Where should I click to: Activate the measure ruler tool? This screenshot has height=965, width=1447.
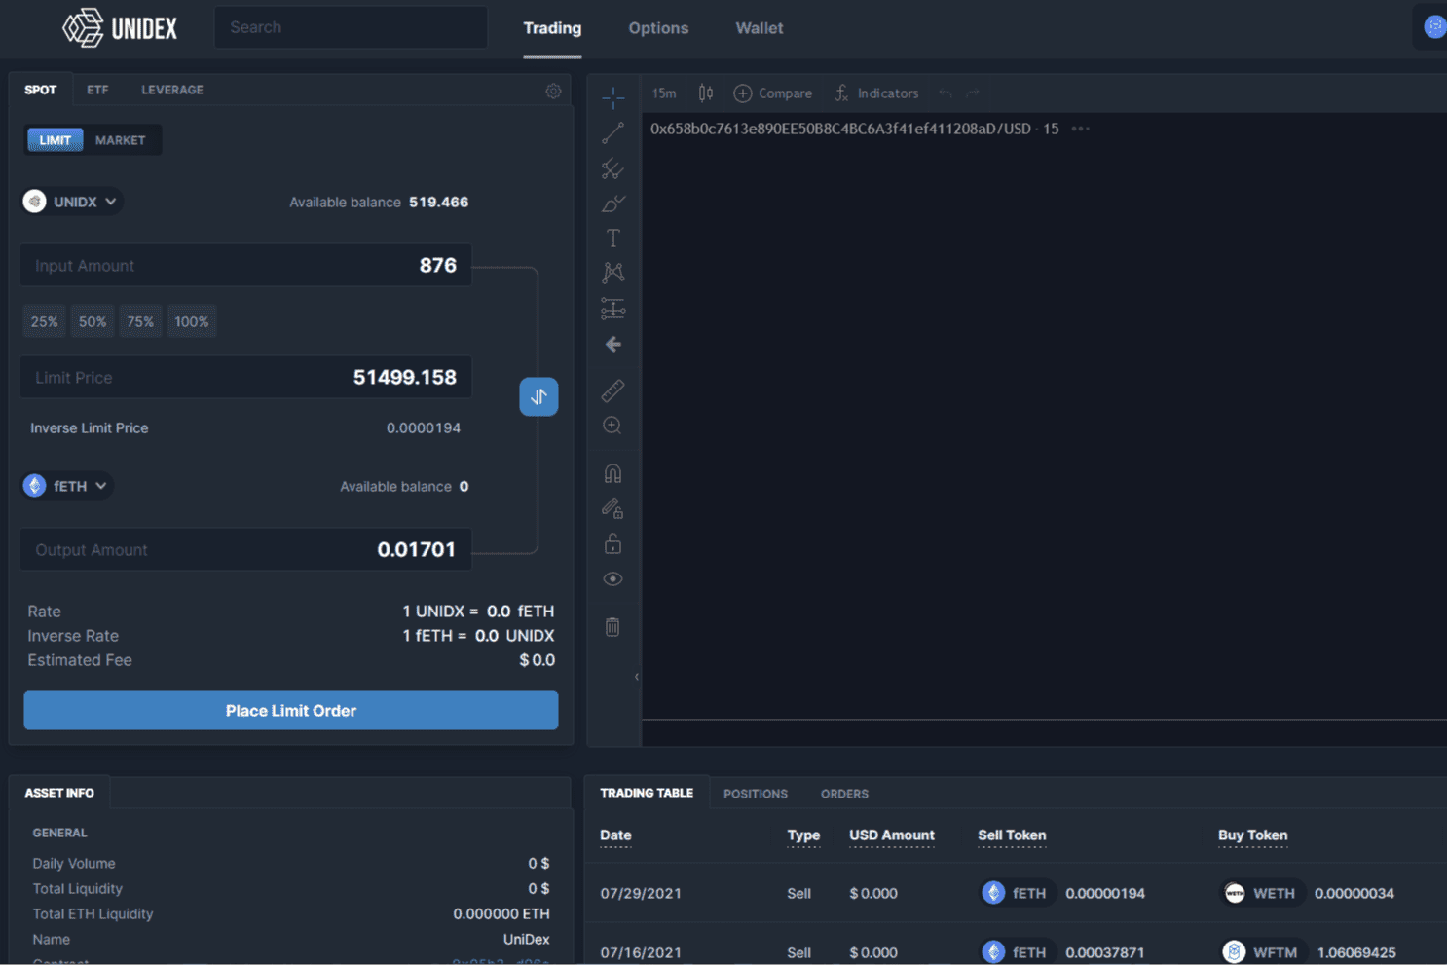(x=612, y=390)
